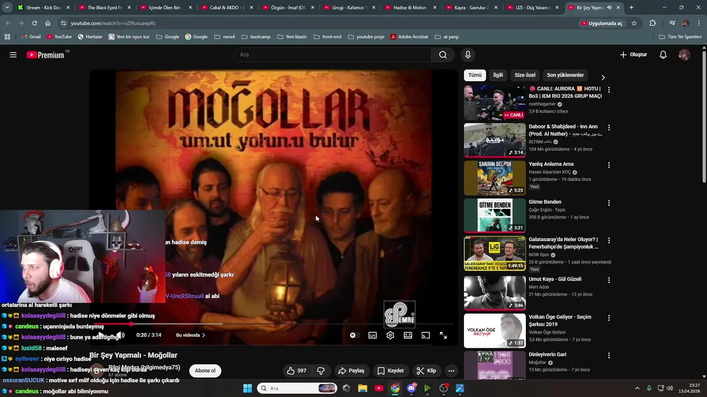
Task: Share the video with Paylaş
Action: tap(351, 371)
